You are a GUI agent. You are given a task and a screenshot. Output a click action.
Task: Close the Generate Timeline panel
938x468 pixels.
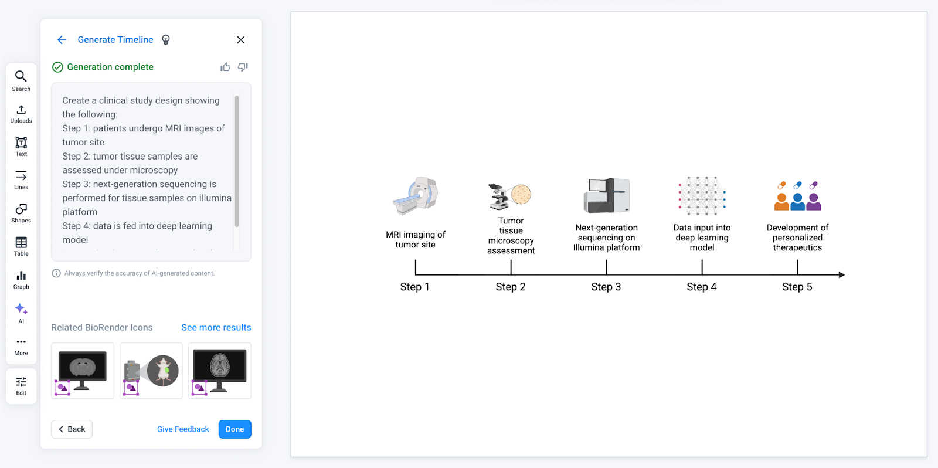240,40
